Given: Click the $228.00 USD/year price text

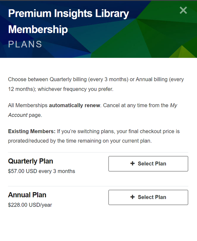Looking at the screenshot, I should coord(30,205).
